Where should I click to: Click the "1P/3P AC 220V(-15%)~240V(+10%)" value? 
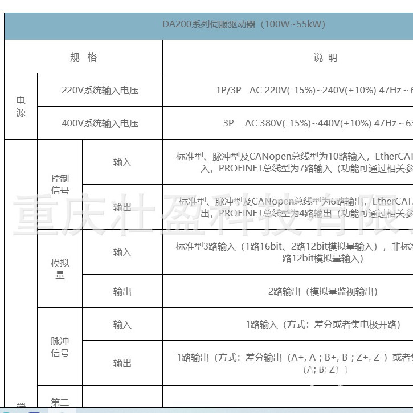(x=296, y=90)
